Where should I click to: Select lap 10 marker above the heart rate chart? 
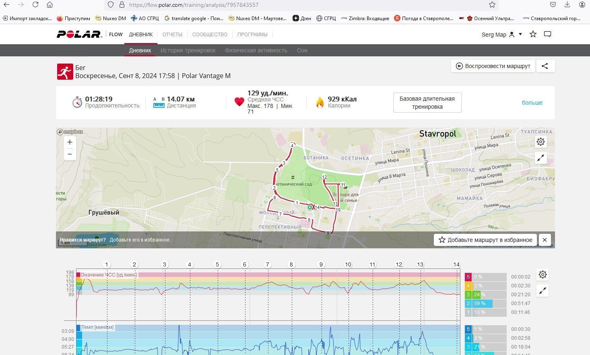(348, 264)
